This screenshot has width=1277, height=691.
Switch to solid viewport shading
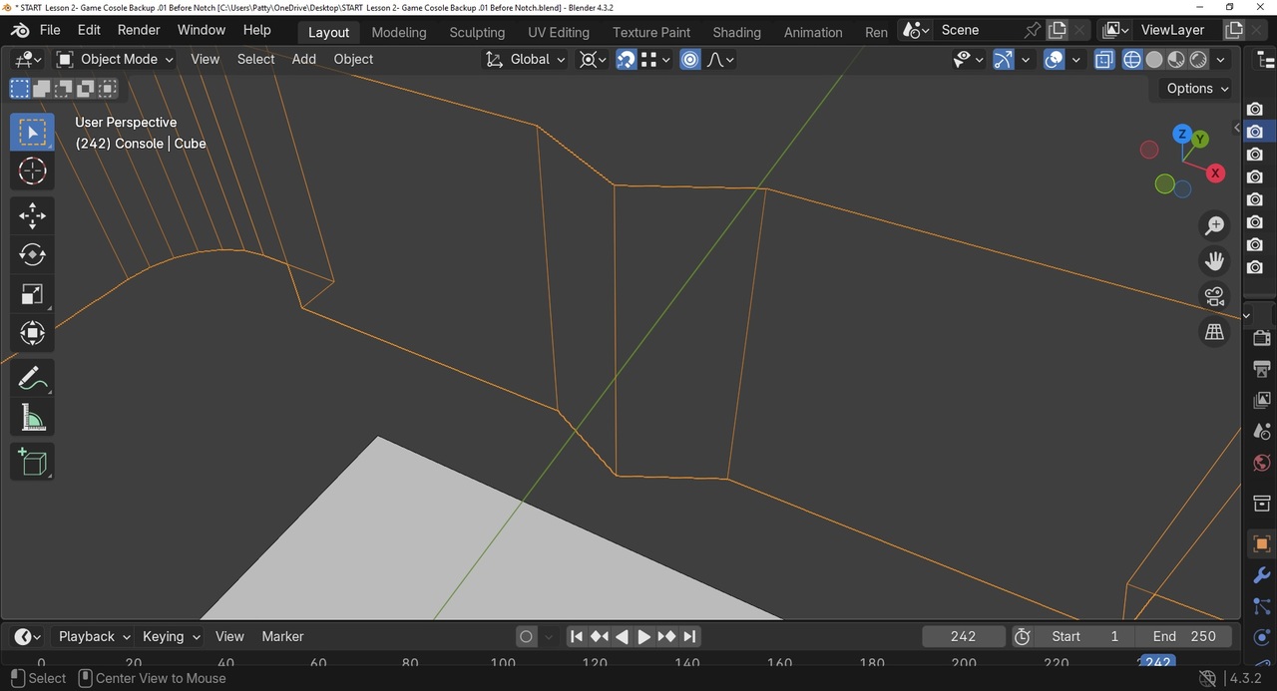(1154, 59)
